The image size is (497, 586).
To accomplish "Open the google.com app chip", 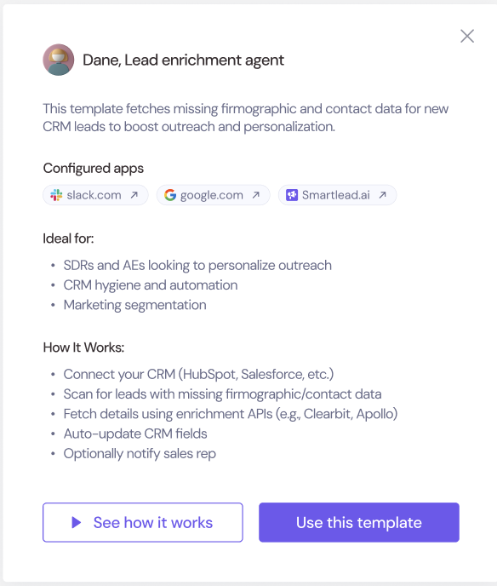I will [x=214, y=195].
